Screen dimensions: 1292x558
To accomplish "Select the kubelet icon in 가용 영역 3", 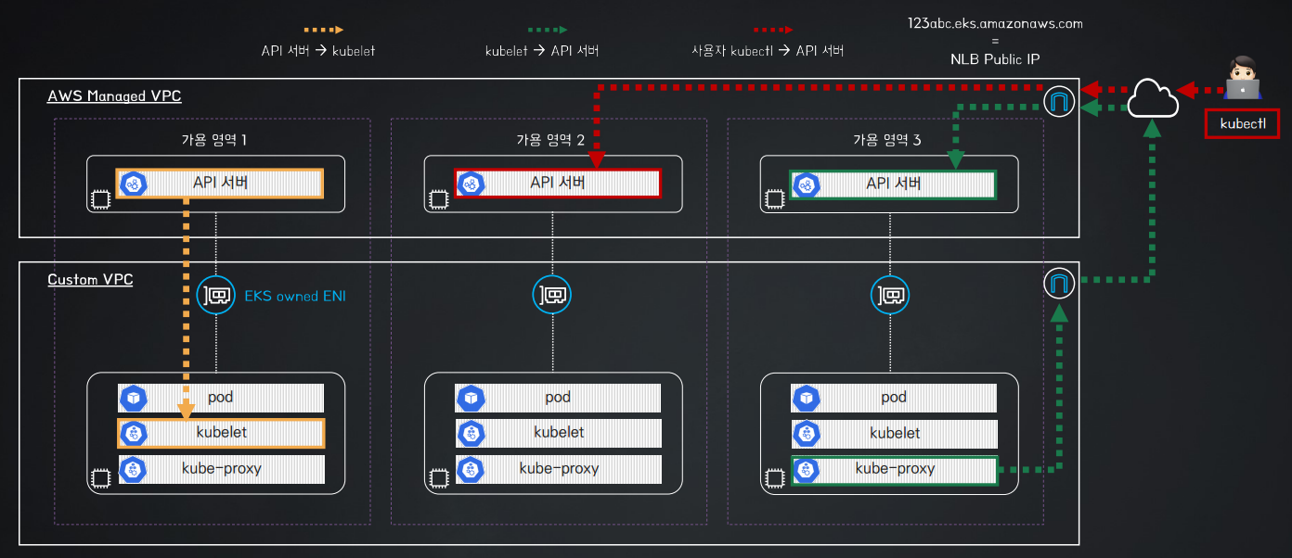I will [x=807, y=433].
